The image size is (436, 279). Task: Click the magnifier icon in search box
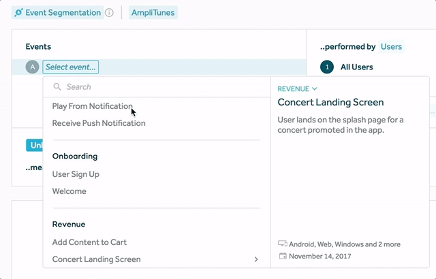pyautogui.click(x=57, y=87)
